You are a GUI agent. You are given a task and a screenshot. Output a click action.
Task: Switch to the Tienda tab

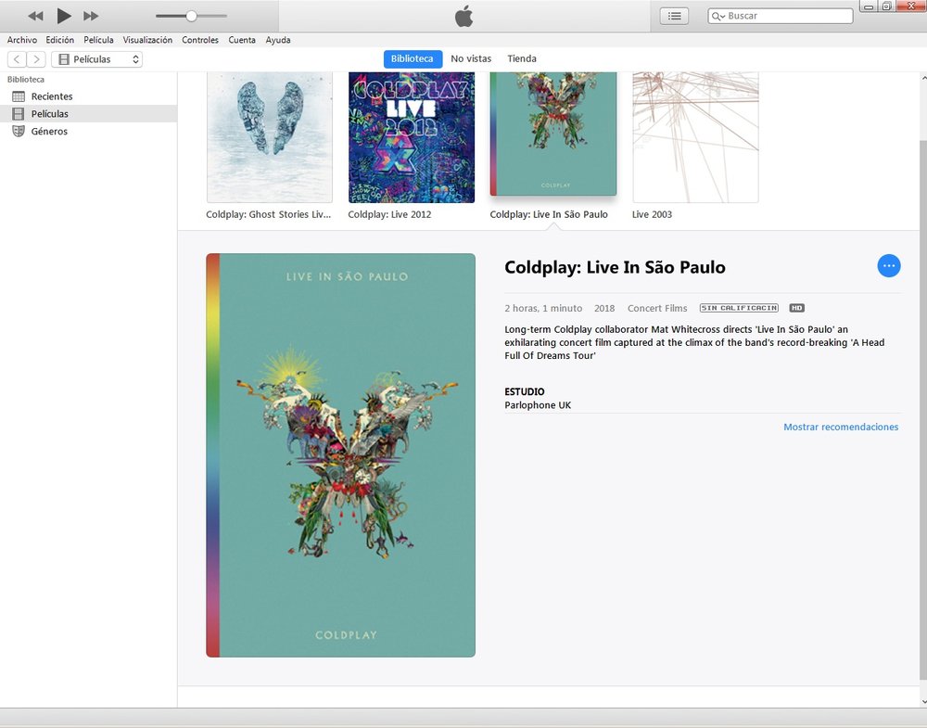click(521, 58)
